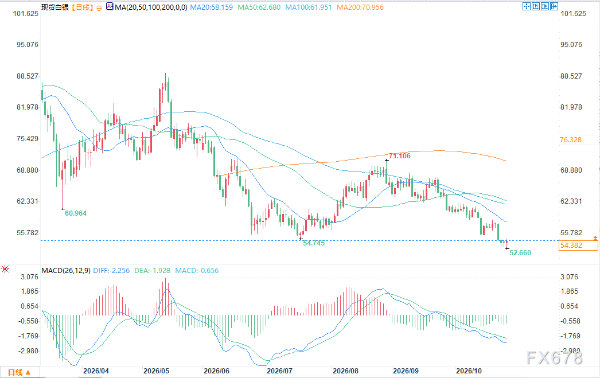Click the 2026/09 date label
The image size is (600, 378).
pos(406,371)
